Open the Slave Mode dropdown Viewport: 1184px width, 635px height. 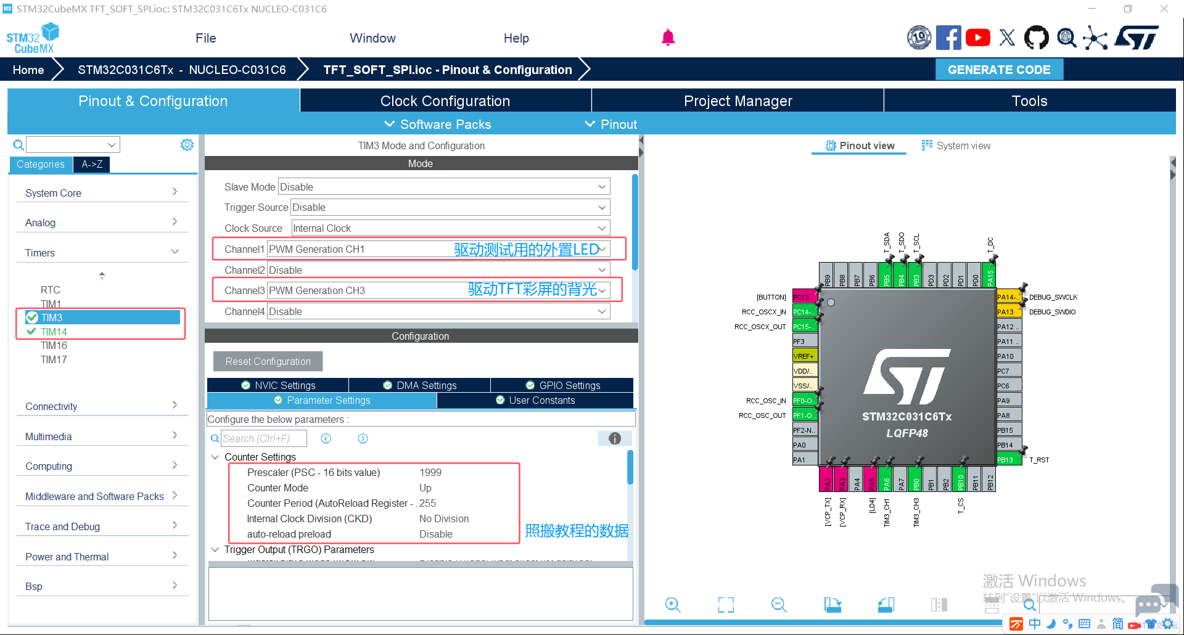tap(444, 187)
